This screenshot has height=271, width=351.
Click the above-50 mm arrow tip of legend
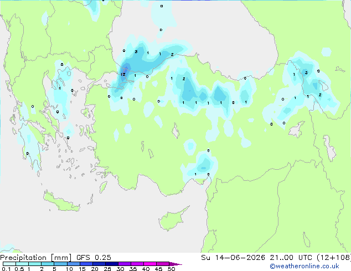tap(175, 264)
